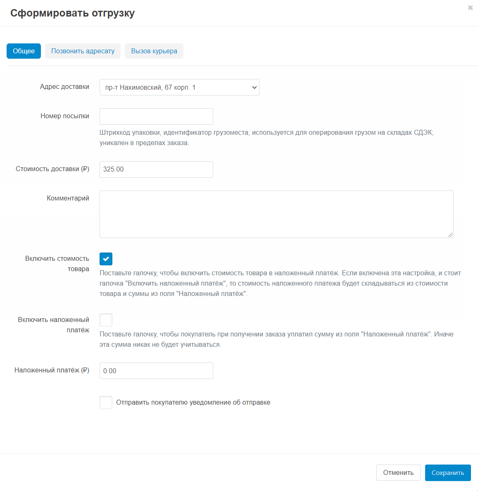Click inside the Комментарий text area
This screenshot has height=491, width=478.
[x=276, y=214]
